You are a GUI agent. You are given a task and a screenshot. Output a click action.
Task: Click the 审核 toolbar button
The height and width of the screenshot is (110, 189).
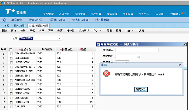tap(32, 31)
